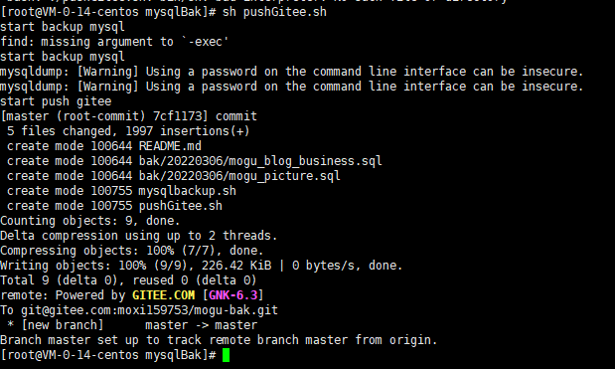The height and width of the screenshot is (369, 615).
Task: Click the 'sh pushGitee.sh' command text
Action: point(274,12)
